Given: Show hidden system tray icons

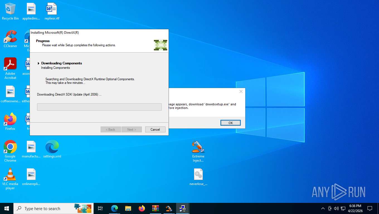Looking at the screenshot, I should (323, 208).
